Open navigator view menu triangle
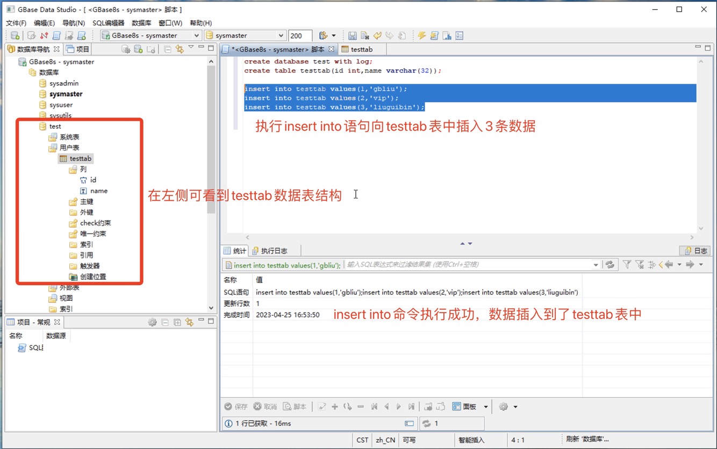Screen dimensions: 717x449 tap(191, 48)
